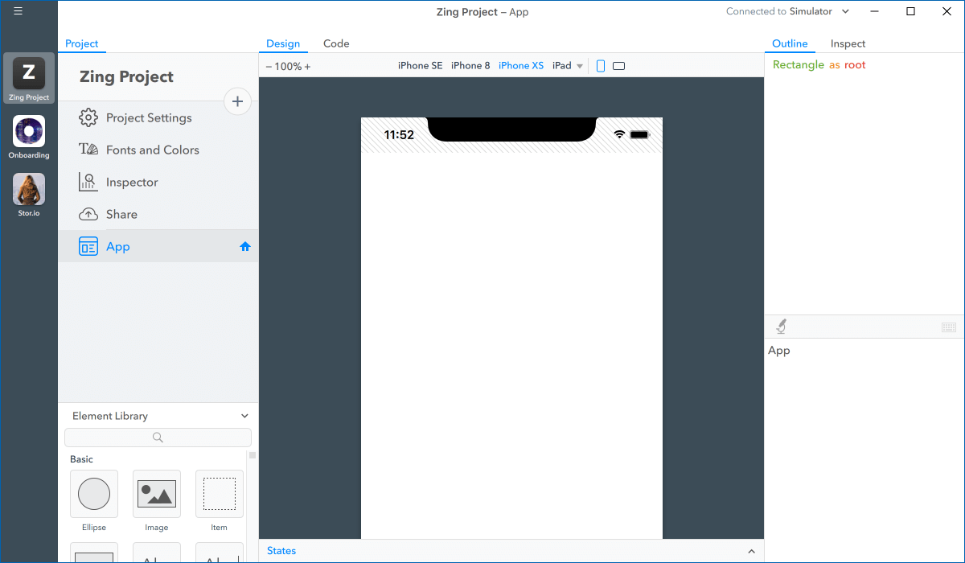
Task: Collapse the Element Library panel
Action: [x=245, y=416]
